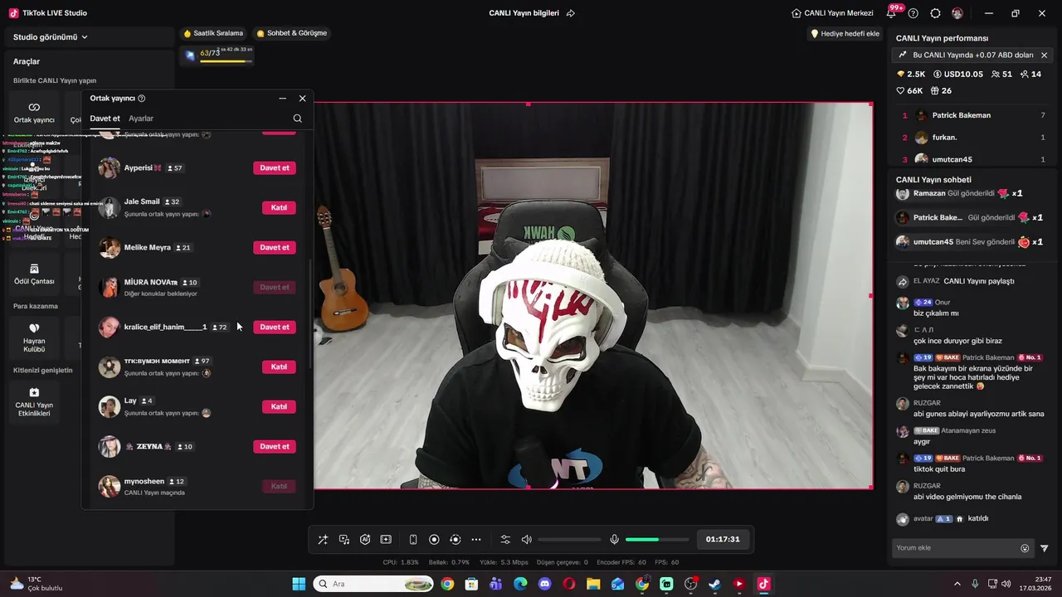1062x597 pixels.
Task: Click MİURA NOVA's avatar
Action: [x=110, y=287]
